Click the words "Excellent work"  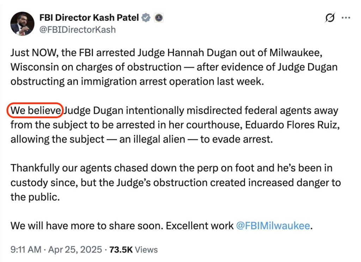pyautogui.click(x=200, y=226)
